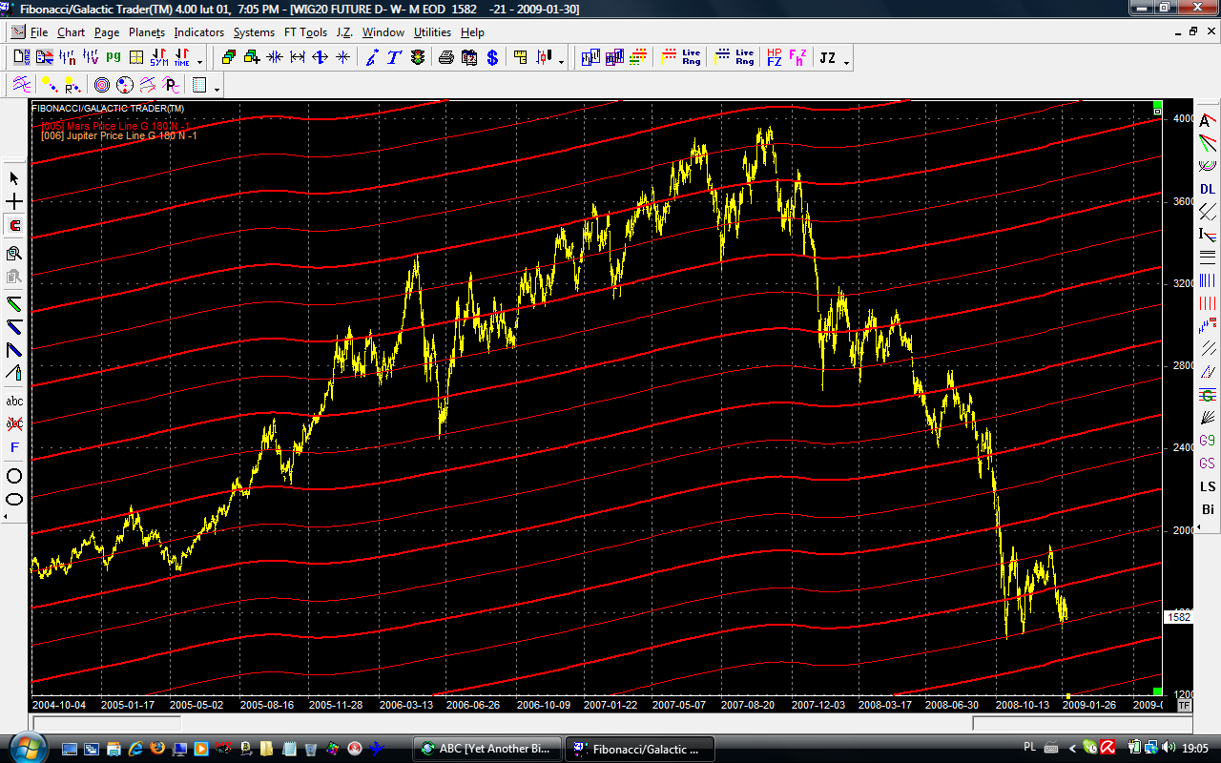Expand dropdown arrow next to TIME icon

pyautogui.click(x=199, y=63)
